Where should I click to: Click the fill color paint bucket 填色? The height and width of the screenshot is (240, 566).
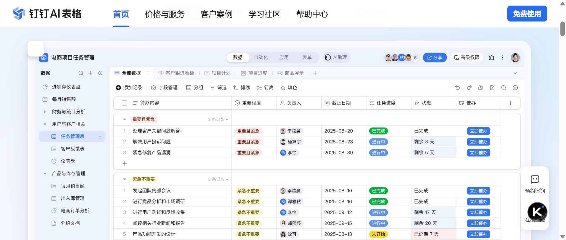pos(289,88)
